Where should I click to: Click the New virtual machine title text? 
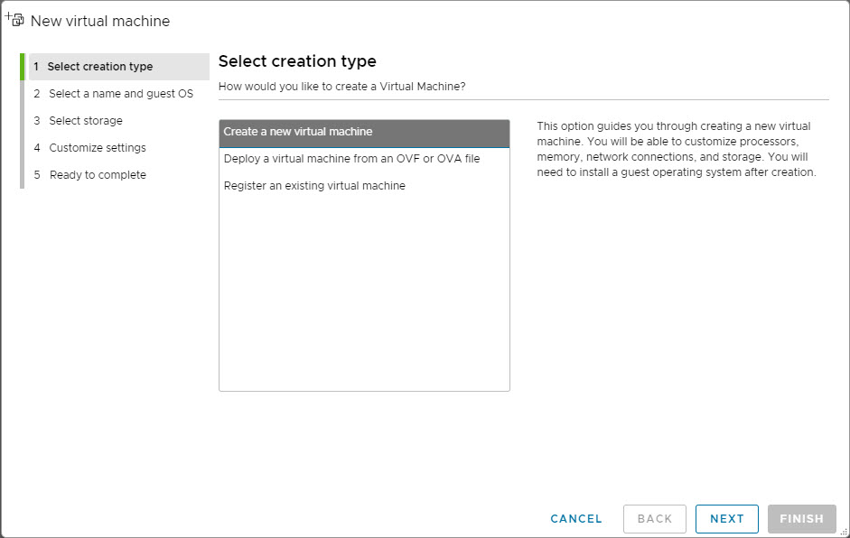point(100,21)
